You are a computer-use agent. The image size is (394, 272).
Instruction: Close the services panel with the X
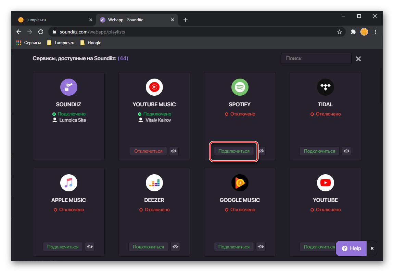point(358,59)
